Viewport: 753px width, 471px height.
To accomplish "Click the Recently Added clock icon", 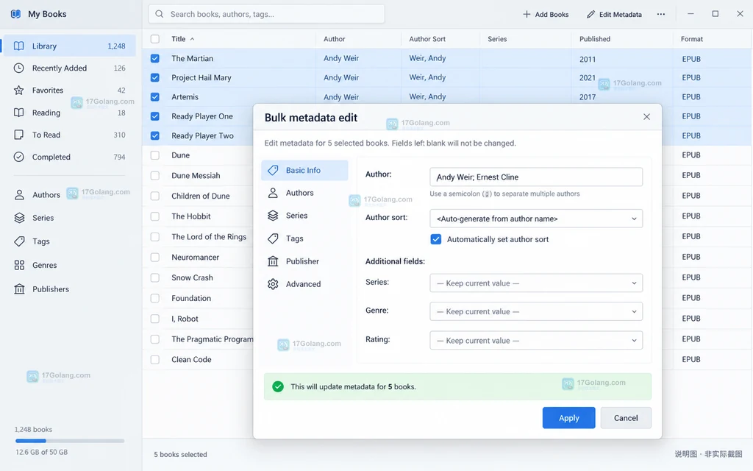I will [18, 68].
